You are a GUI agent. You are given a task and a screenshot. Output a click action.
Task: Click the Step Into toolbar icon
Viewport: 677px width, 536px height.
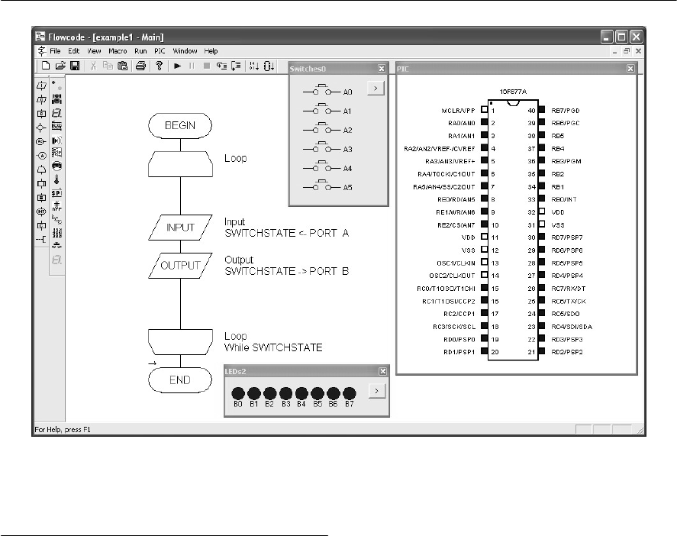click(221, 66)
